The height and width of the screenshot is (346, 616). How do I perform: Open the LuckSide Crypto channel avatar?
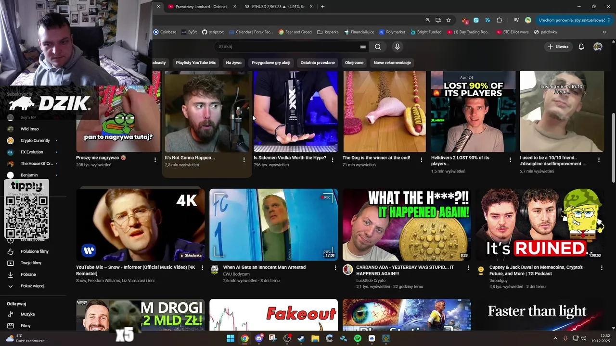[347, 270]
